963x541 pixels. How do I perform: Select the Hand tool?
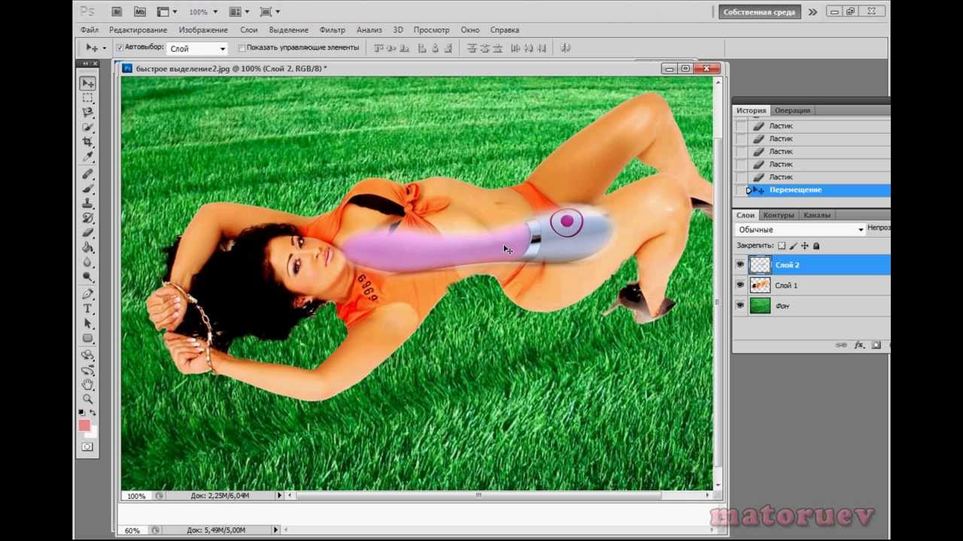pyautogui.click(x=88, y=385)
